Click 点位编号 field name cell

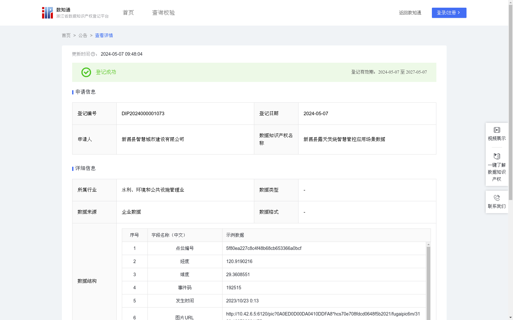point(185,248)
